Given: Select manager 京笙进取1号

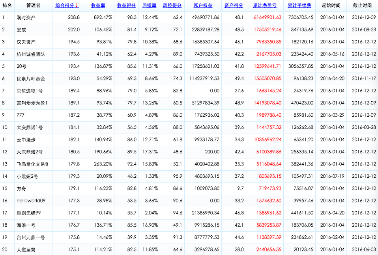Looking at the screenshot, I should pyautogui.click(x=30, y=91).
